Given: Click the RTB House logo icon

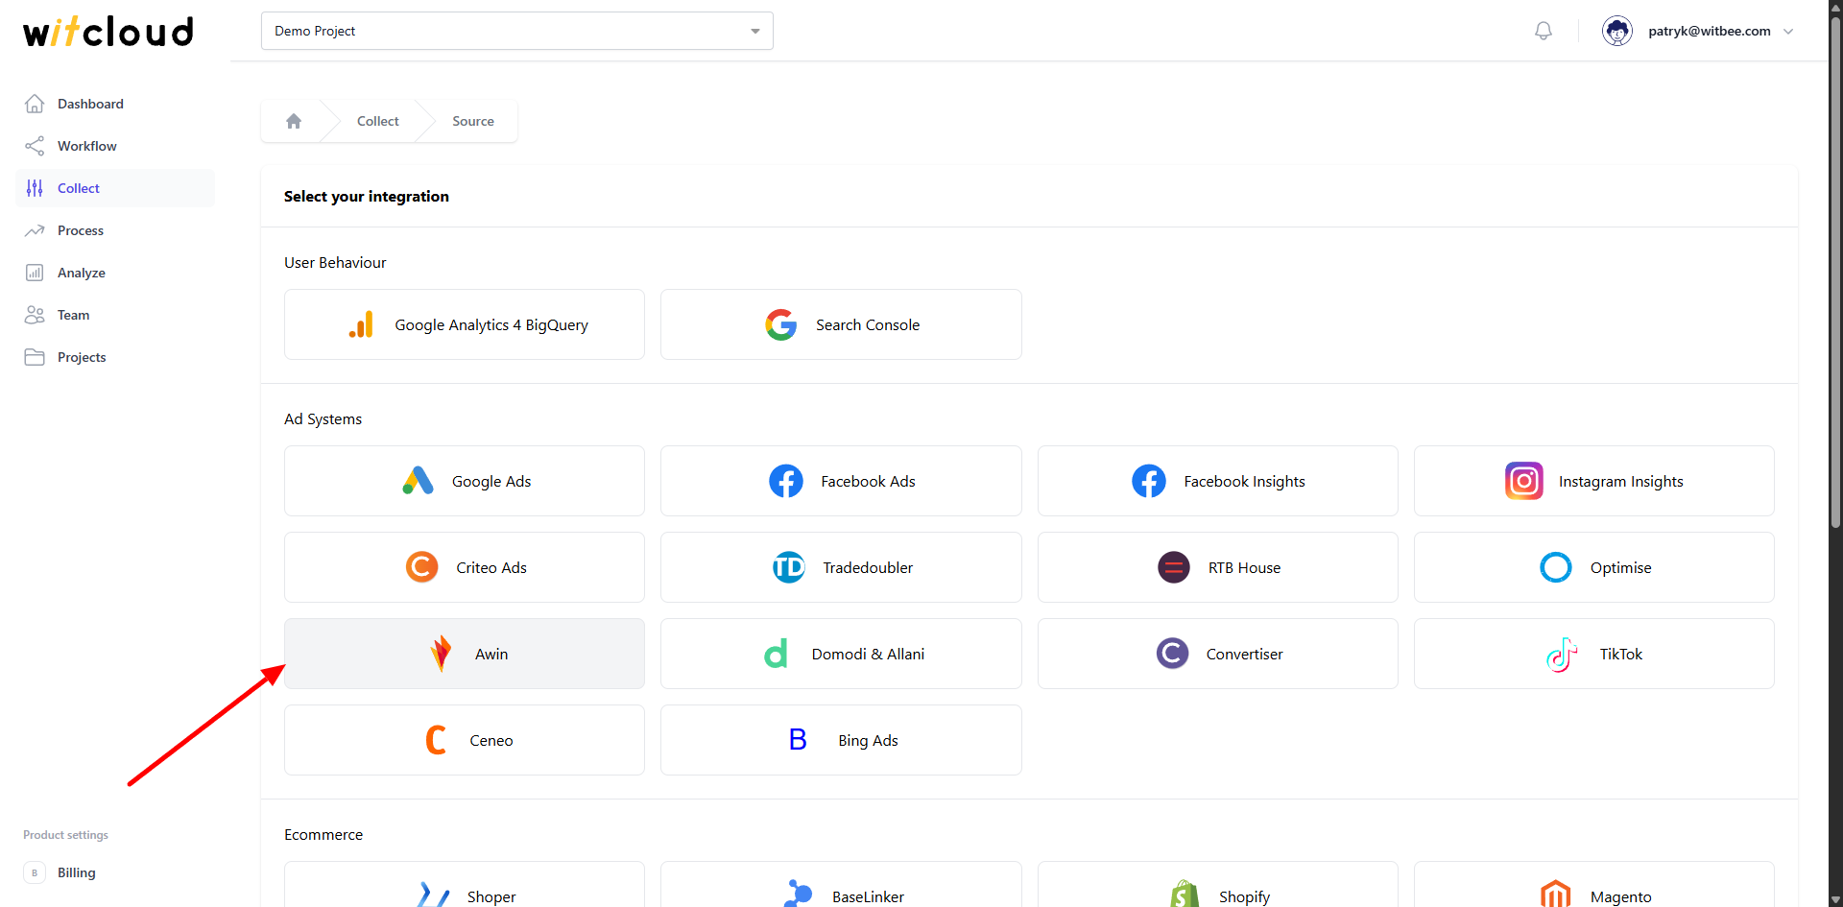Looking at the screenshot, I should pyautogui.click(x=1174, y=567).
